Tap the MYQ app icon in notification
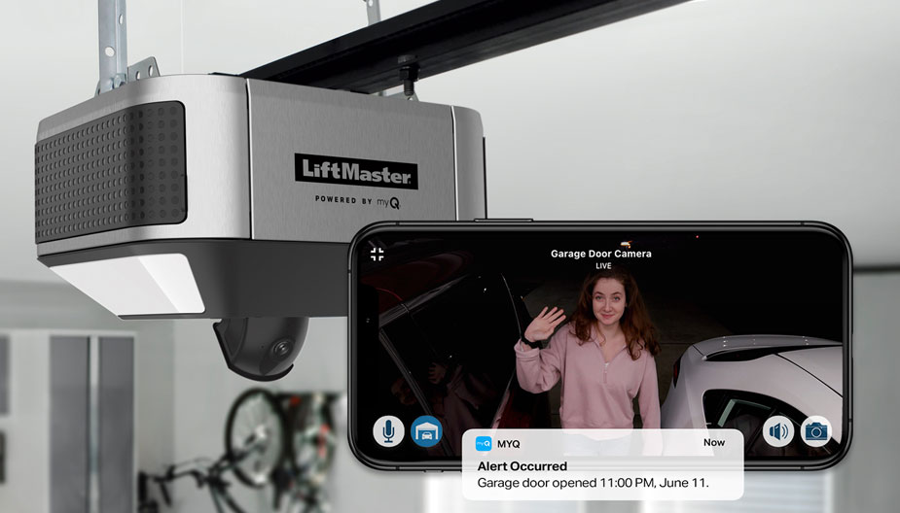Viewport: 900px width, 513px height. [483, 443]
